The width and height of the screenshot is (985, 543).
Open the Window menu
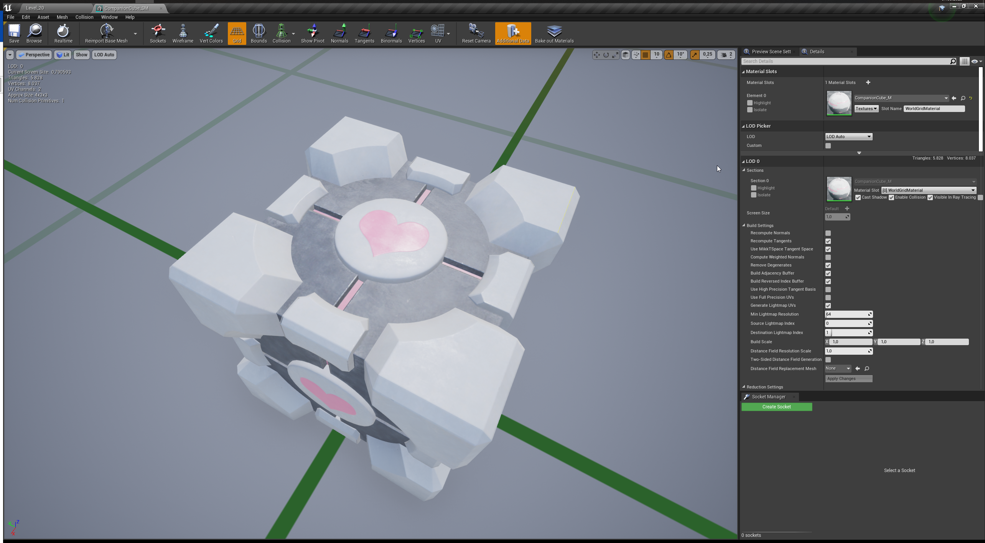click(x=109, y=17)
